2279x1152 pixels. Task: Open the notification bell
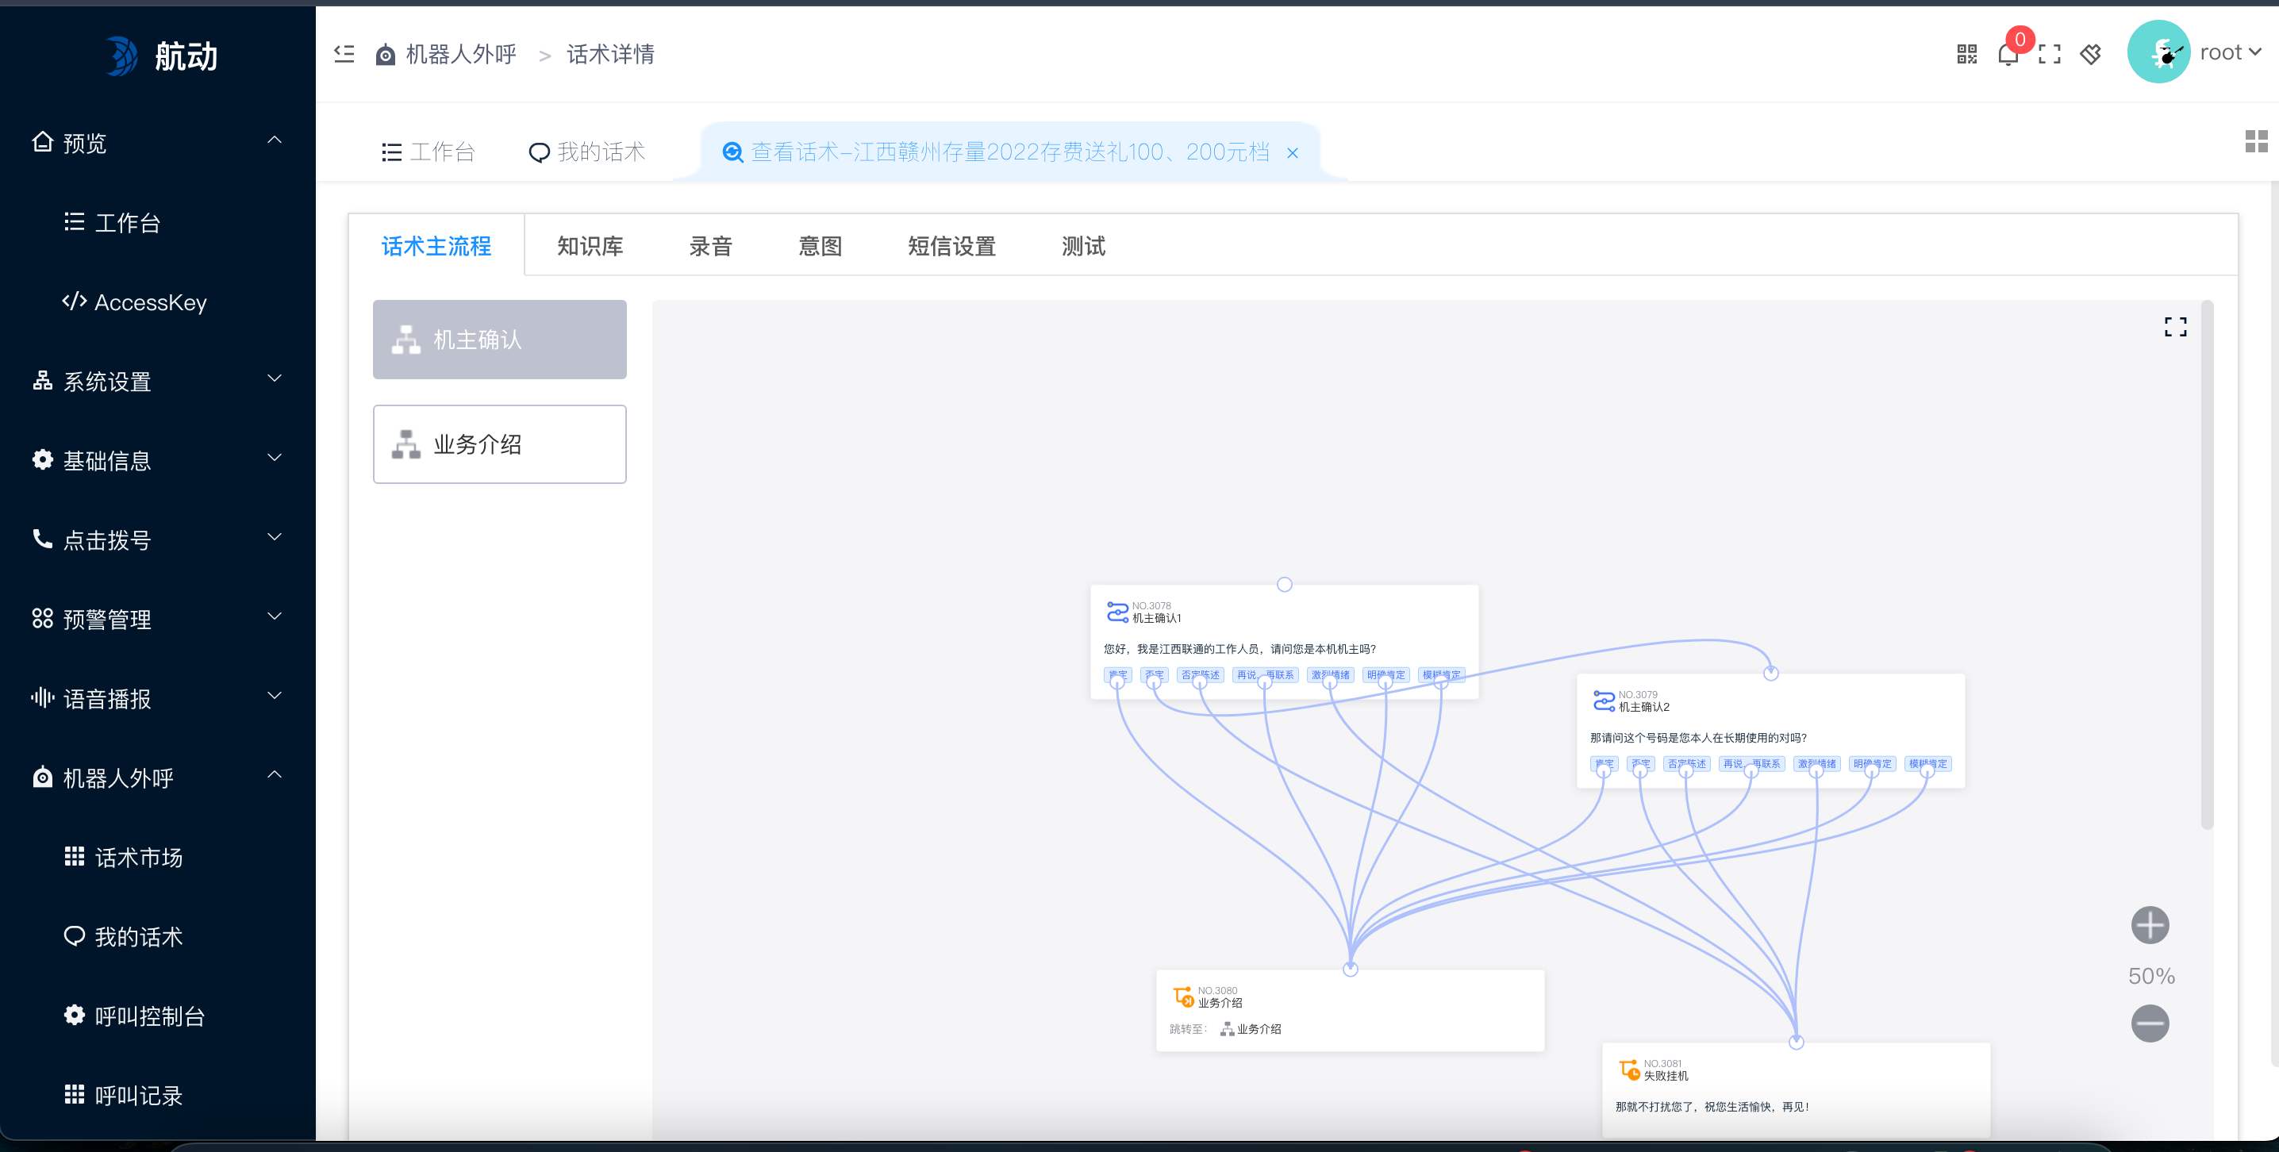2008,55
